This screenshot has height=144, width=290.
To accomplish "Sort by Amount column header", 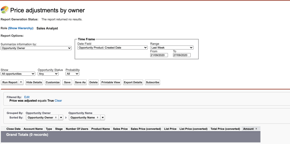I will 250,129.
